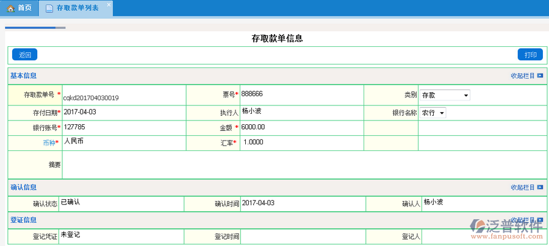Collapse the 基本信息 section via arrow icon
Image resolution: width=549 pixels, height=246 pixels.
click(x=540, y=76)
